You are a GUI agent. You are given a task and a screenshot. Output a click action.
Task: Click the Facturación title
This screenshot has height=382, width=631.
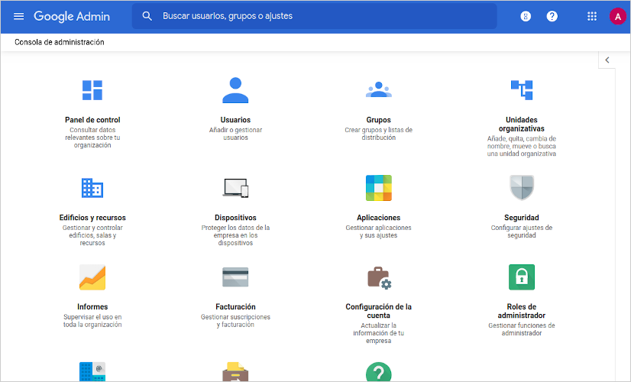(x=235, y=306)
